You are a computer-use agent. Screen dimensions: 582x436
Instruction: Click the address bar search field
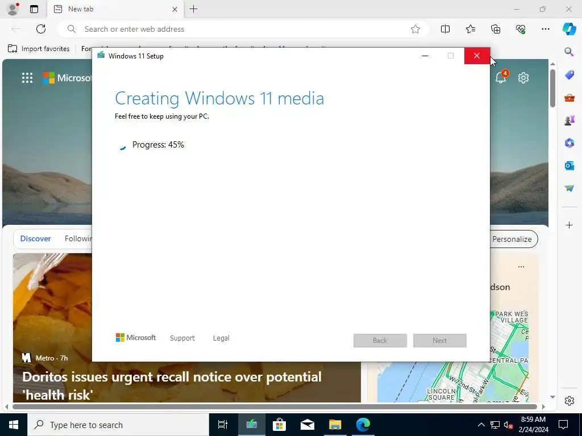[243, 29]
